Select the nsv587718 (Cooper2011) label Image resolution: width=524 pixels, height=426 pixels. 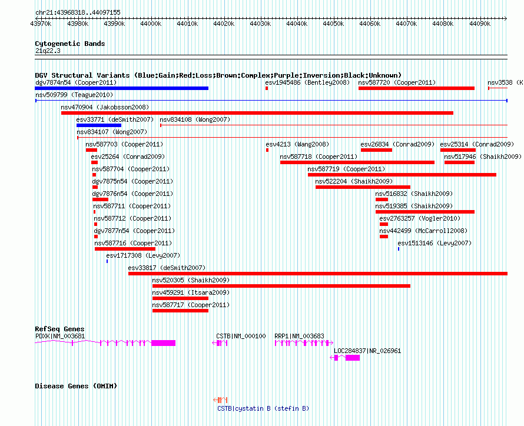pyautogui.click(x=319, y=157)
